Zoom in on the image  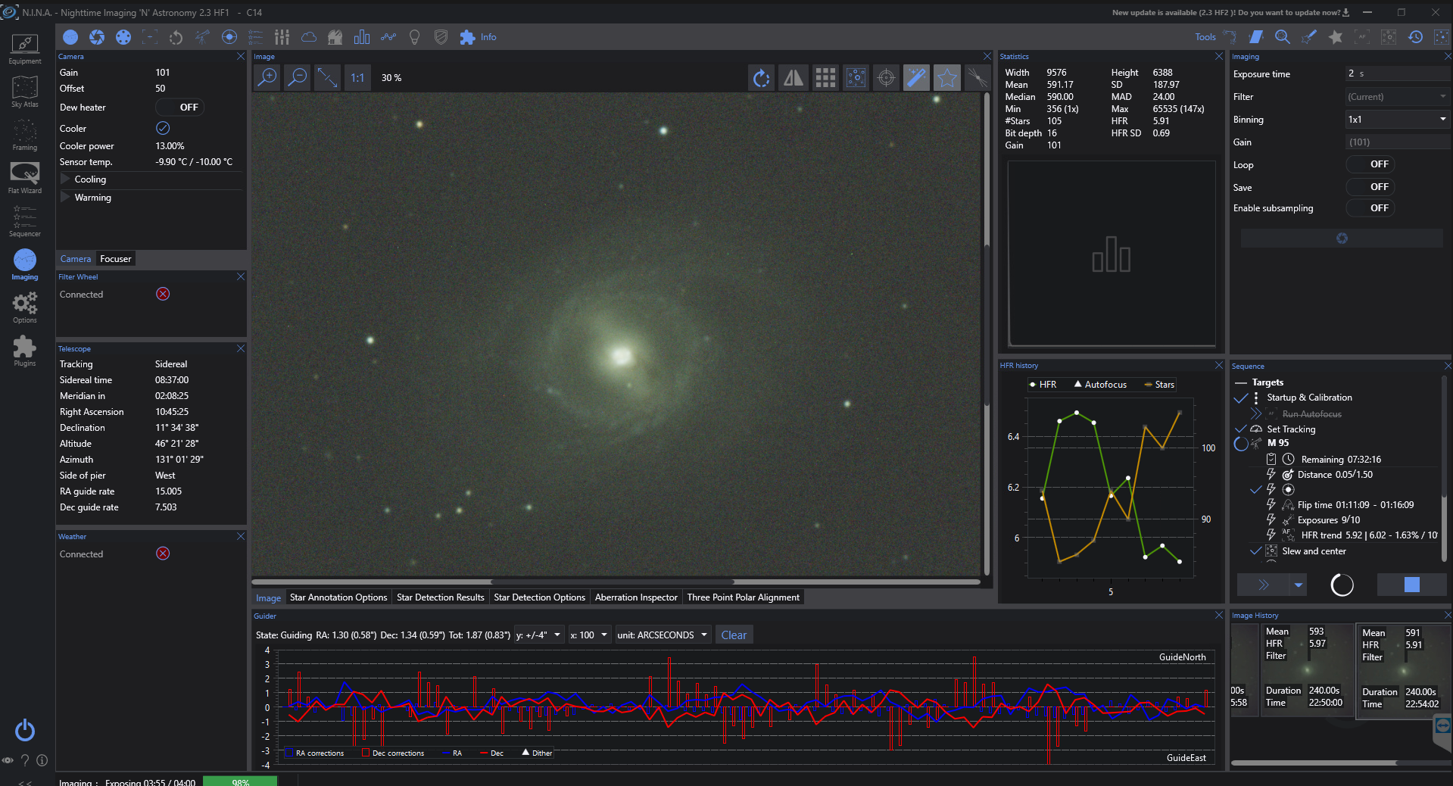coord(267,77)
